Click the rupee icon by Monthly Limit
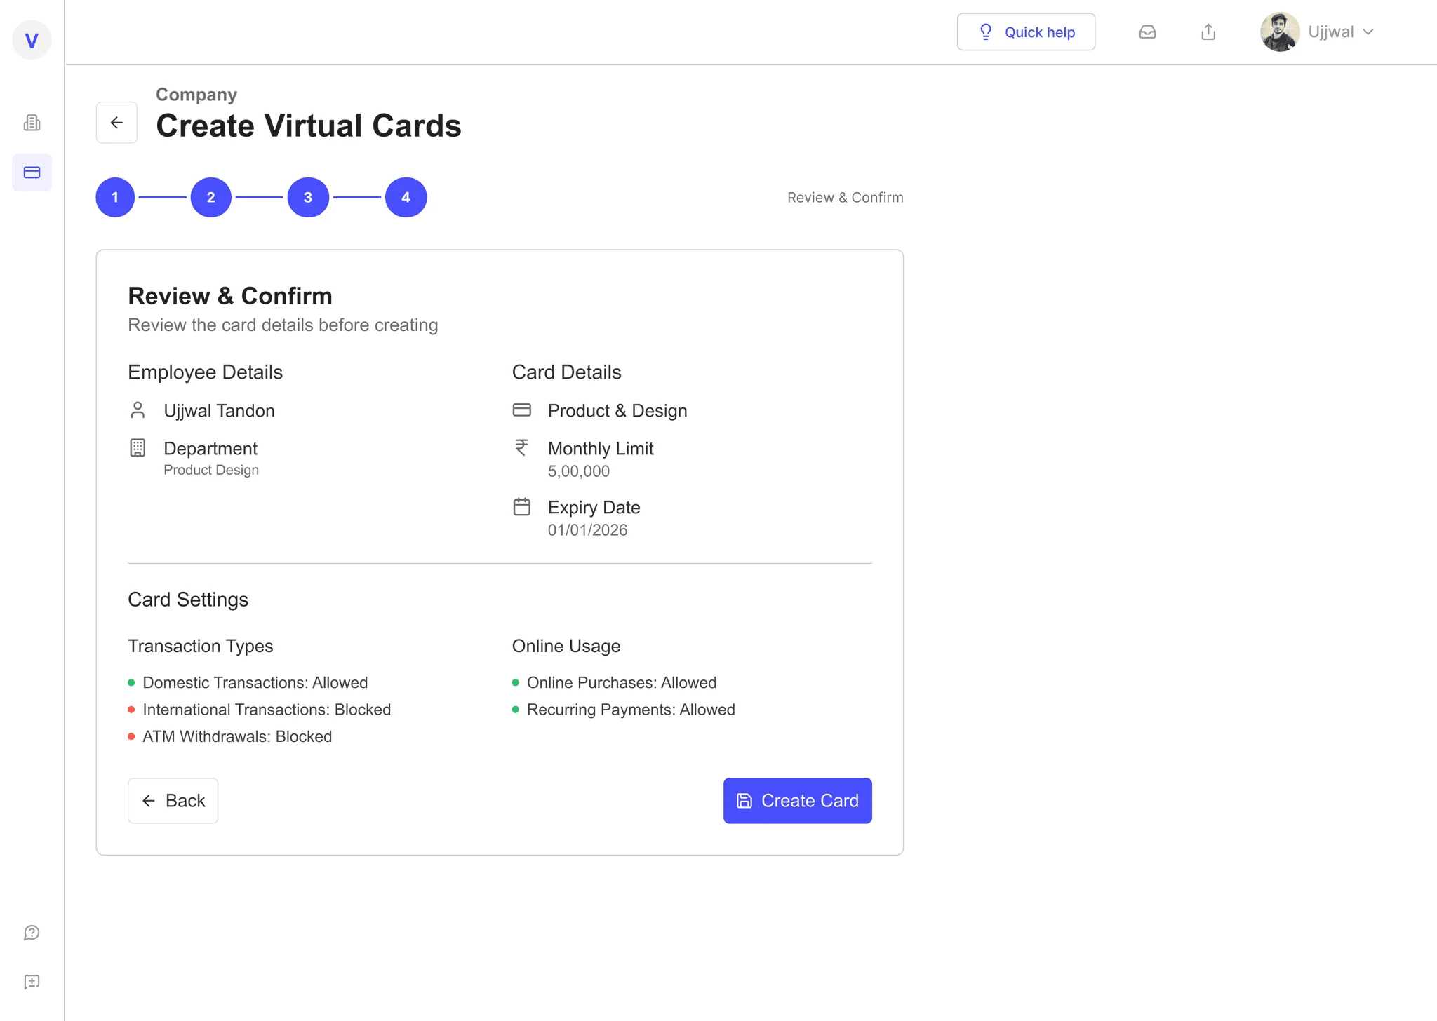The height and width of the screenshot is (1021, 1437). tap(522, 447)
